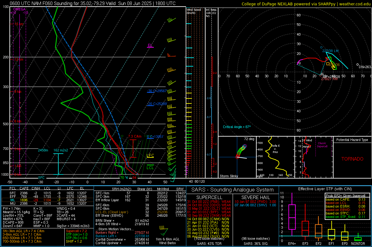Screen dimensions: 372x247
Task: Click the SigSvr = 33946 m3/s3 value
Action: click(73, 226)
